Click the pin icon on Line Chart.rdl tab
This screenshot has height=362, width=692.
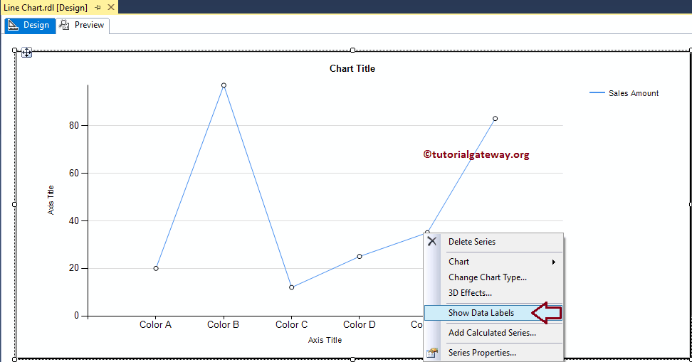coord(98,8)
